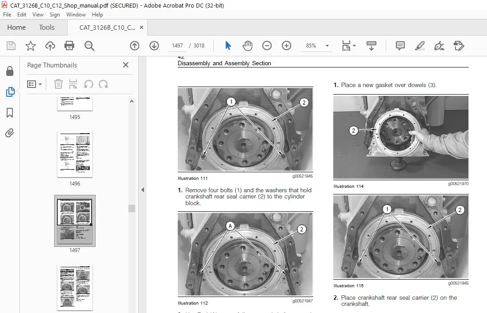This screenshot has height=313, width=487.
Task: Click the Stamp tool icon
Action: [459, 46]
